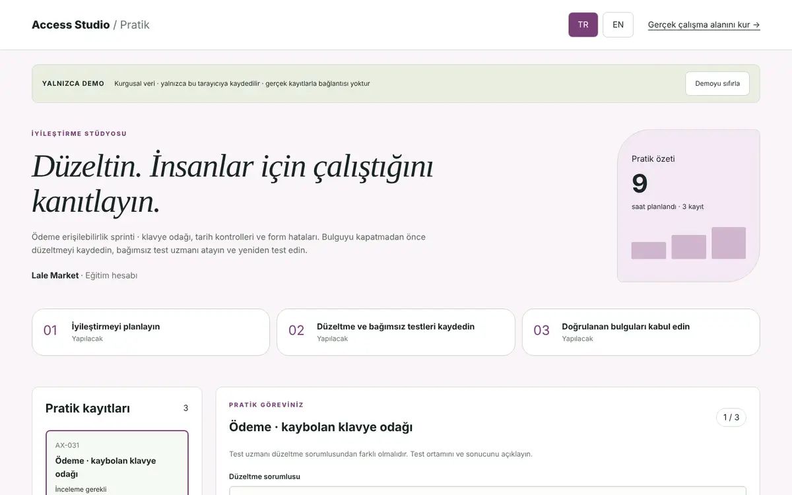Switch language to EN
The image size is (792, 495).
coord(618,24)
